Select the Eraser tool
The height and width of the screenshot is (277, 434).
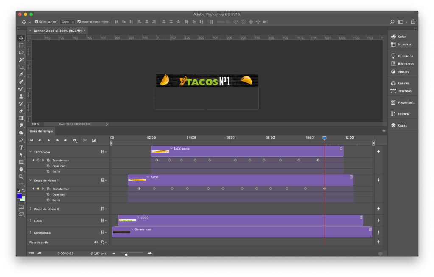coord(21,111)
